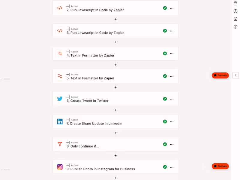The height and width of the screenshot is (180, 240).
Task: Click the Filter funnel icon on step 8
Action: pos(60,144)
